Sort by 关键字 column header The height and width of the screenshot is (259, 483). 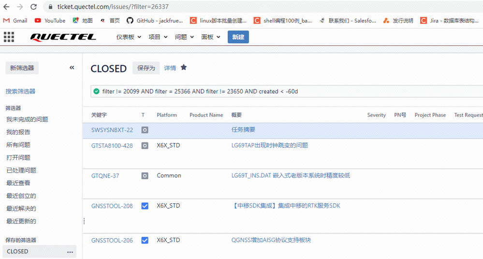point(99,115)
